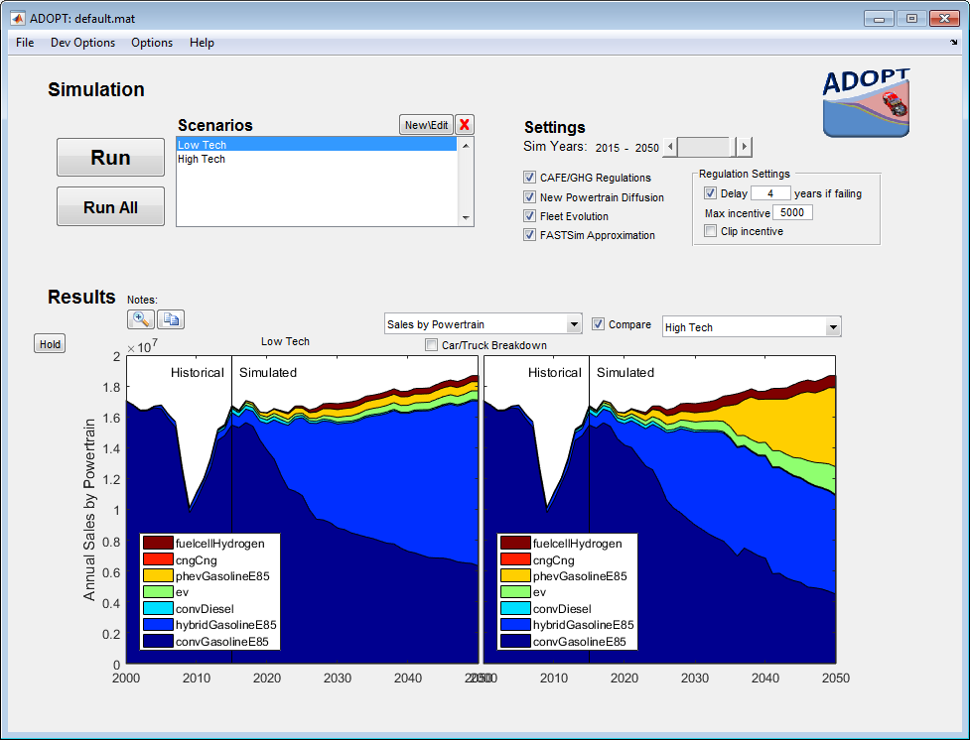Click New\Edit to modify scenarios
The image size is (970, 740).
(x=425, y=125)
